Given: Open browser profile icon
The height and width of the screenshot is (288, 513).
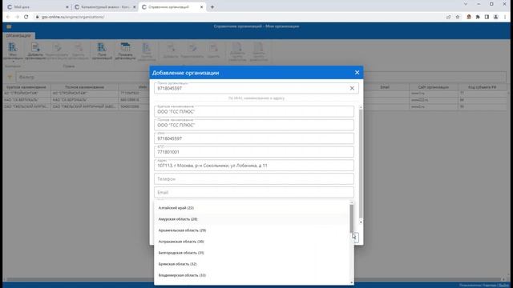Looking at the screenshot, I should 495,17.
